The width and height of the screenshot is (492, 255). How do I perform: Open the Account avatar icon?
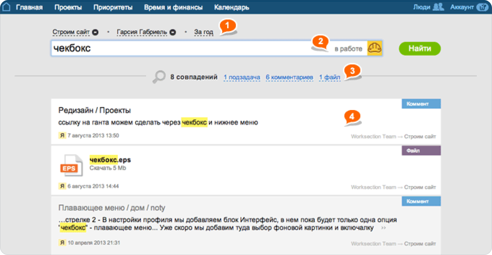click(482, 7)
